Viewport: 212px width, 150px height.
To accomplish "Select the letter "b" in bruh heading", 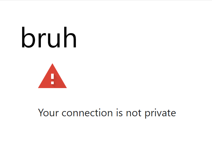I will click(x=28, y=37).
